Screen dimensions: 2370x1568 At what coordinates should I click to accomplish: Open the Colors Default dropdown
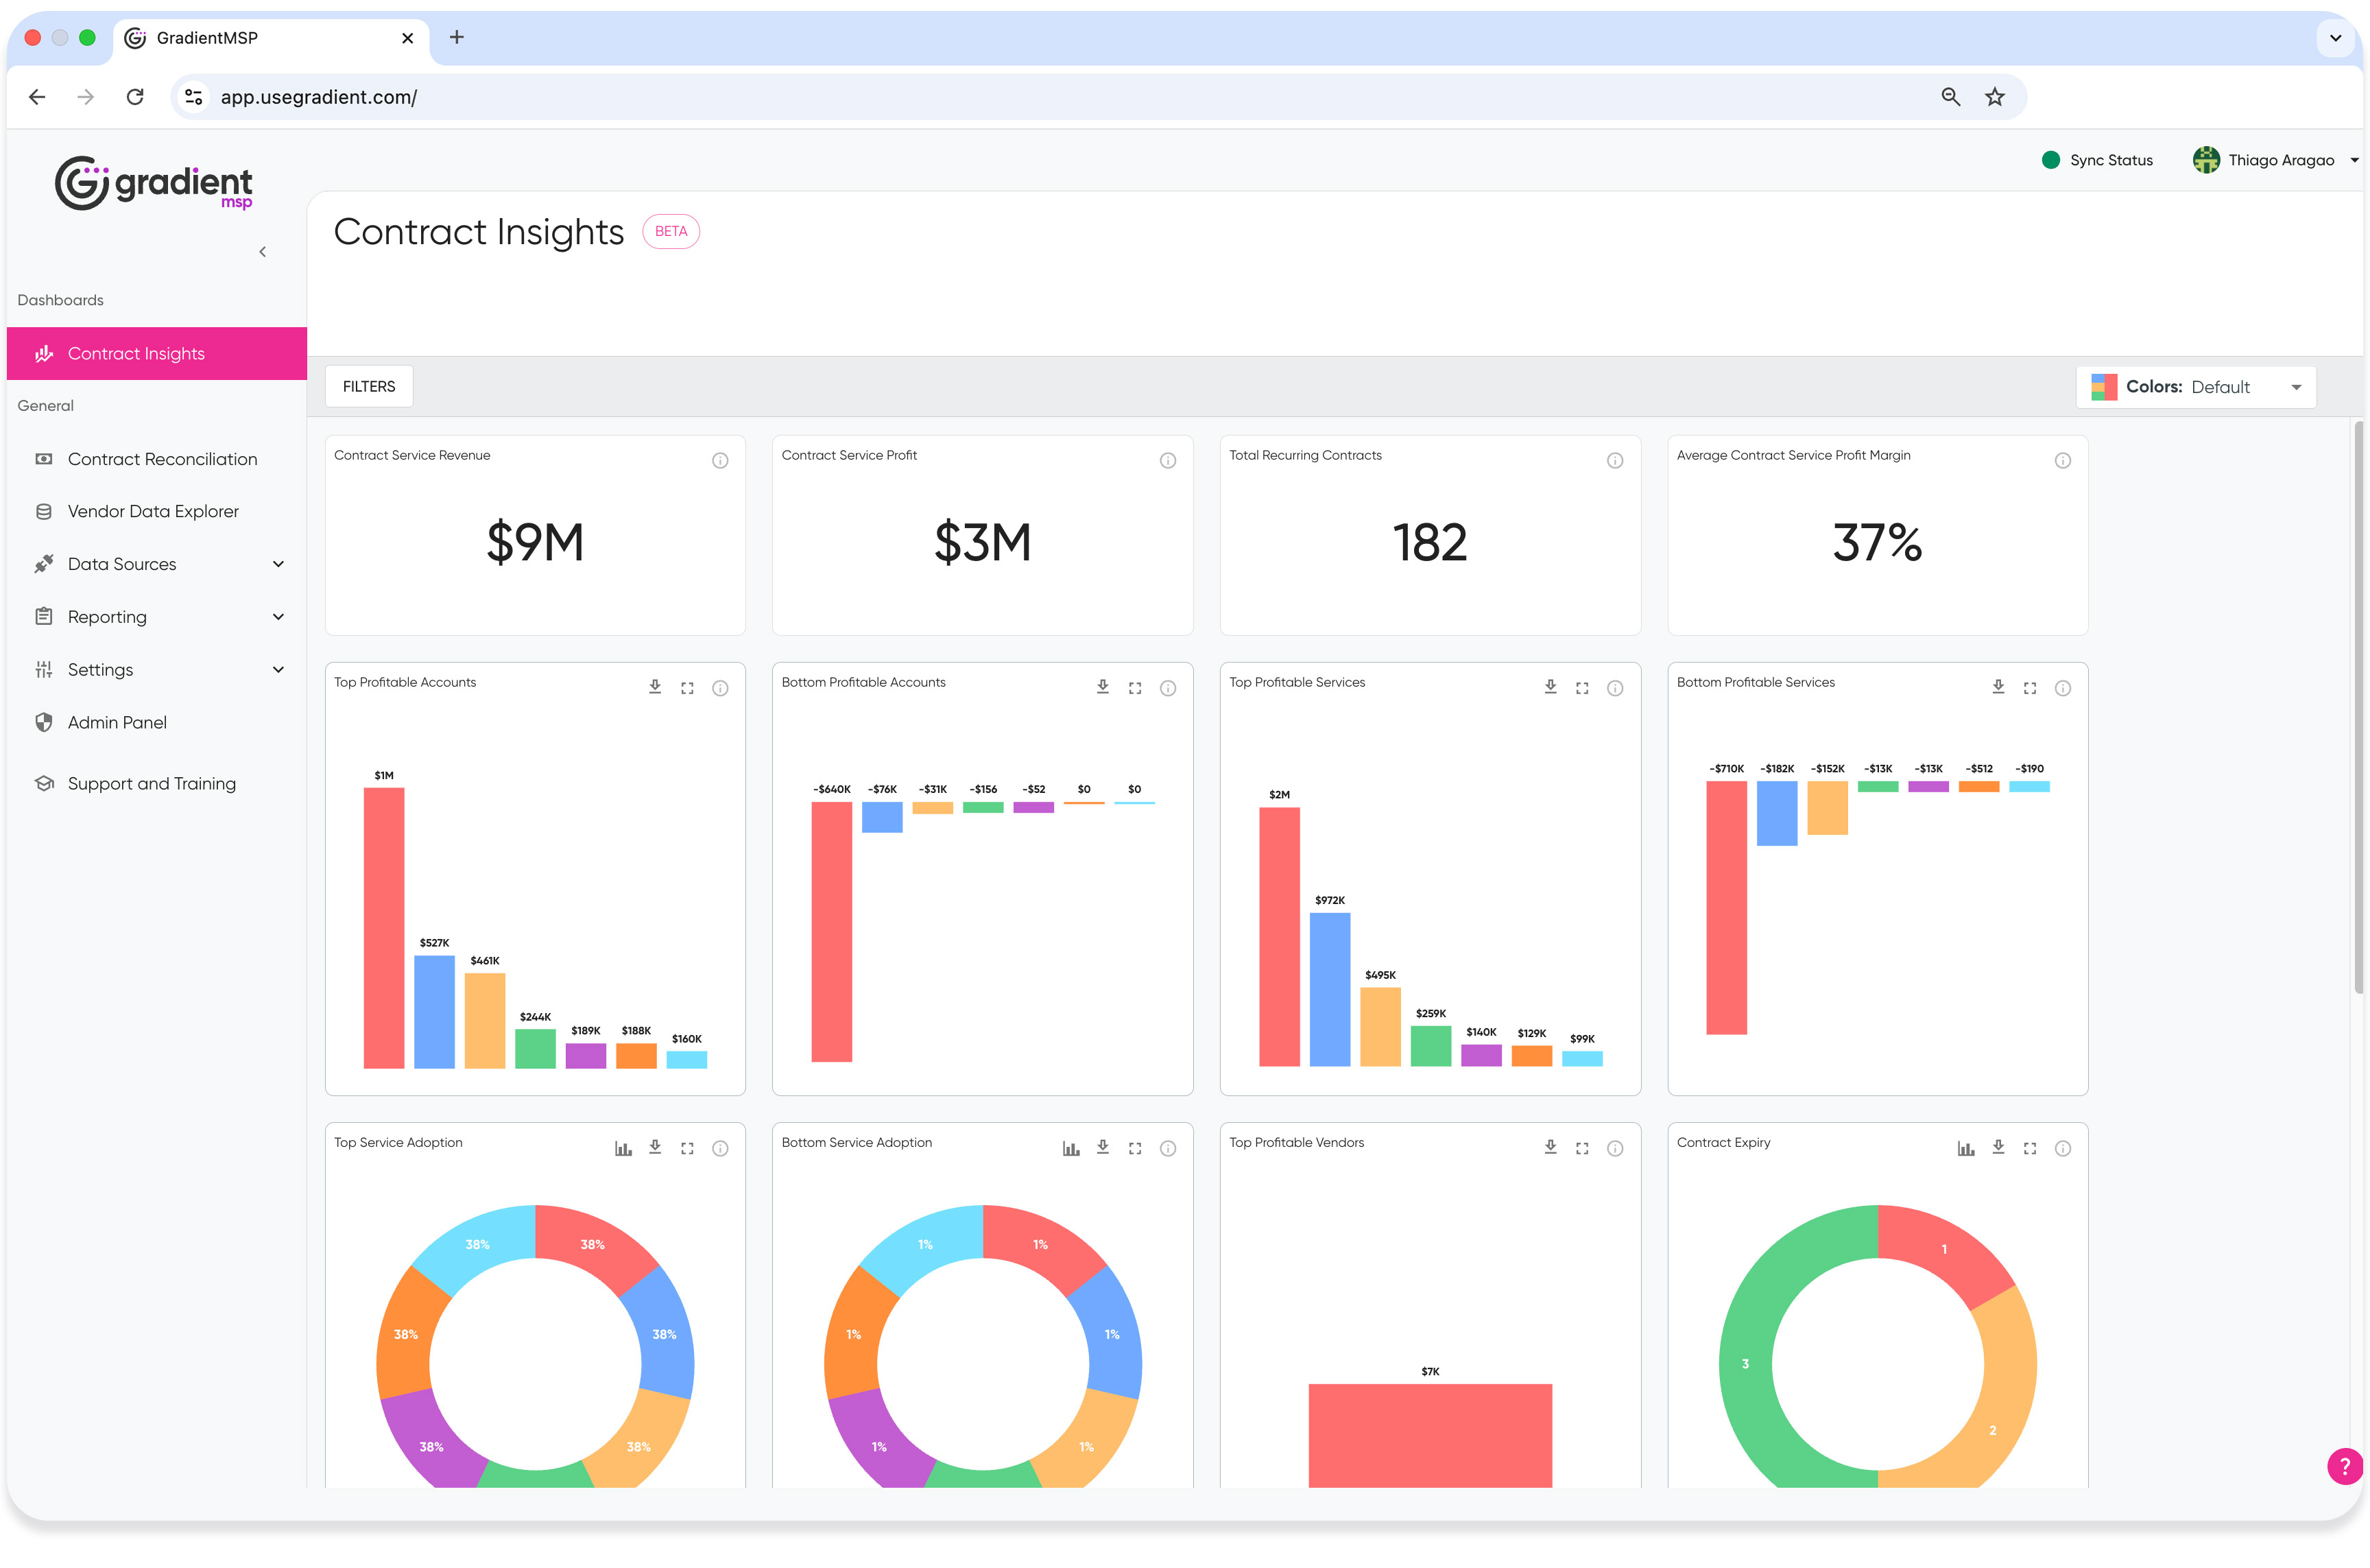(x=2195, y=387)
